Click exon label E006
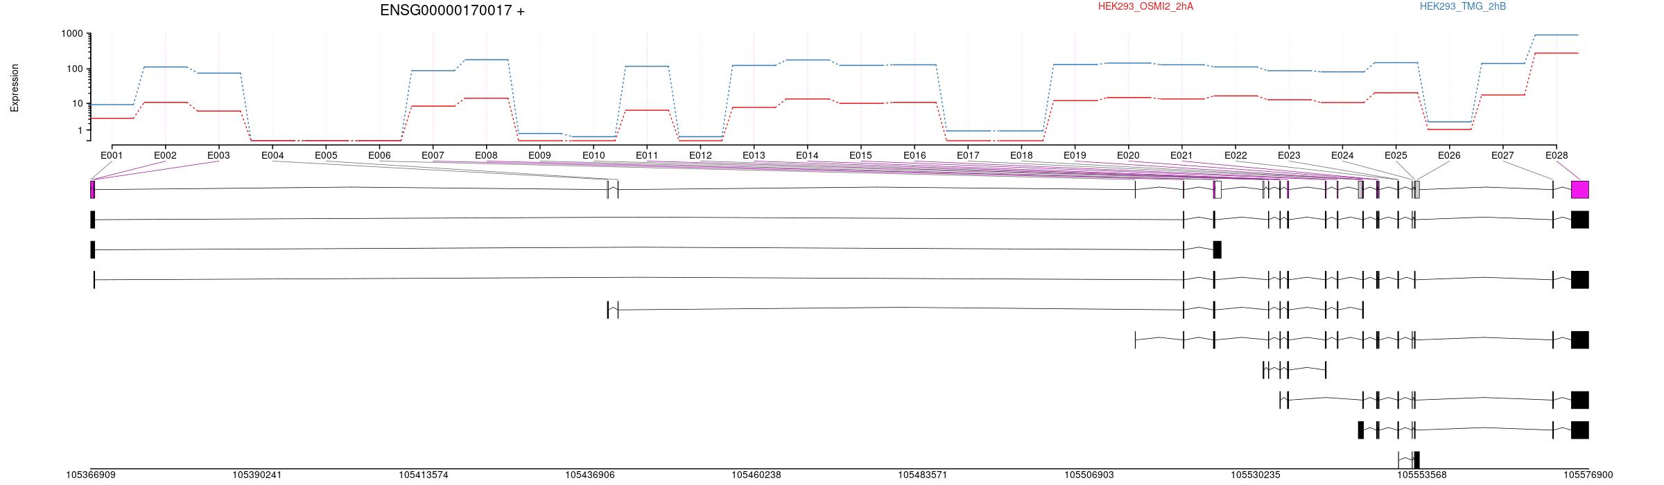1664x485 pixels. coord(379,155)
